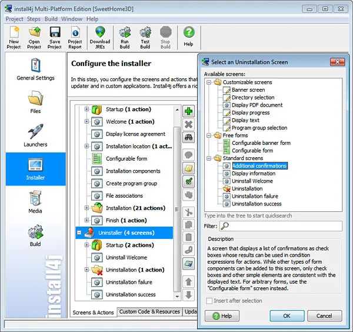
Task: Select File associations screen
Action: click(124, 196)
